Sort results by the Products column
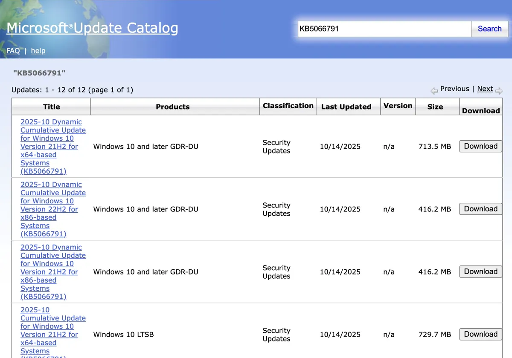The image size is (512, 358). tap(173, 107)
